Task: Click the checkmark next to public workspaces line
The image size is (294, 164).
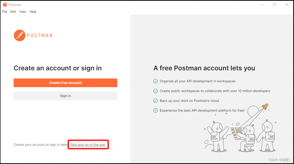Action: (156, 91)
